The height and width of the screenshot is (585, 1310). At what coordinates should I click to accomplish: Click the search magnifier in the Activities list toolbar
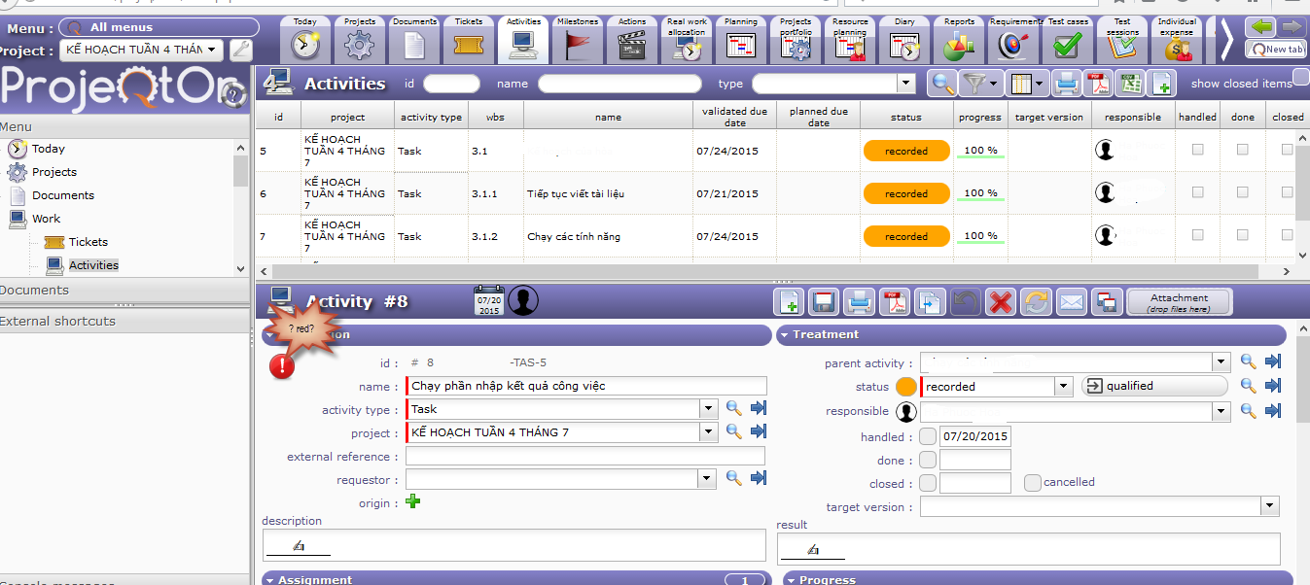coord(941,84)
